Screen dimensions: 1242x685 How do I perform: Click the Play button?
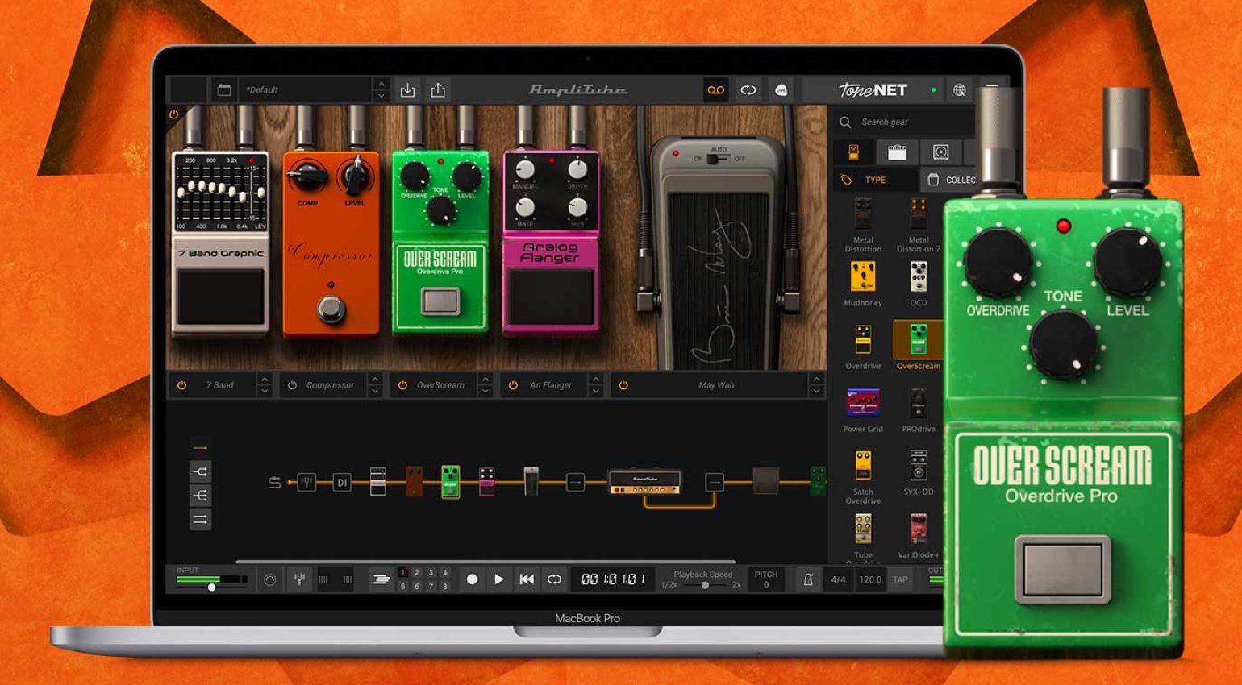499,579
